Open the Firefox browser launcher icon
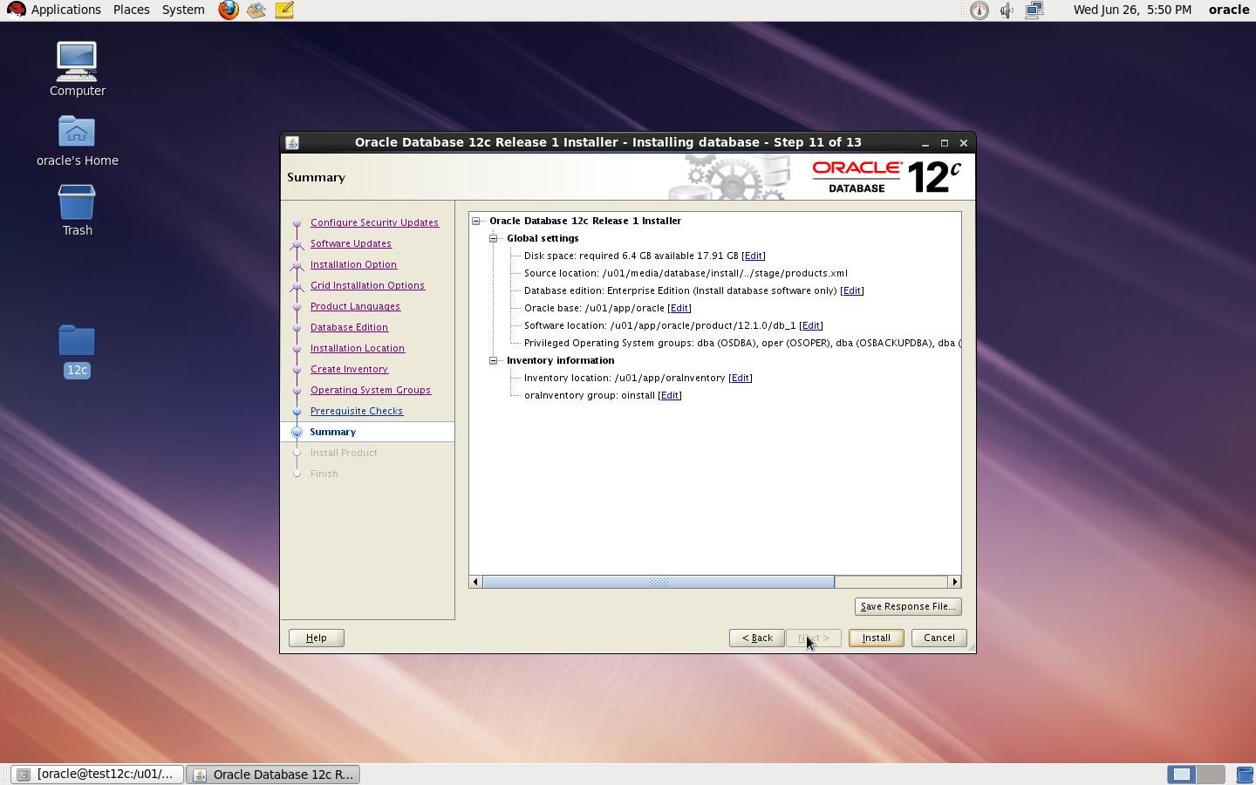The width and height of the screenshot is (1256, 785). (x=229, y=10)
